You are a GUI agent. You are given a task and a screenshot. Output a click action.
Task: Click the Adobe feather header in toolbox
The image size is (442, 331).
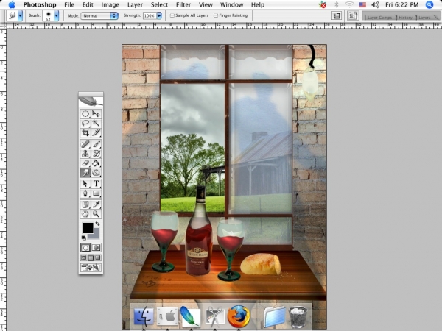coord(91,102)
